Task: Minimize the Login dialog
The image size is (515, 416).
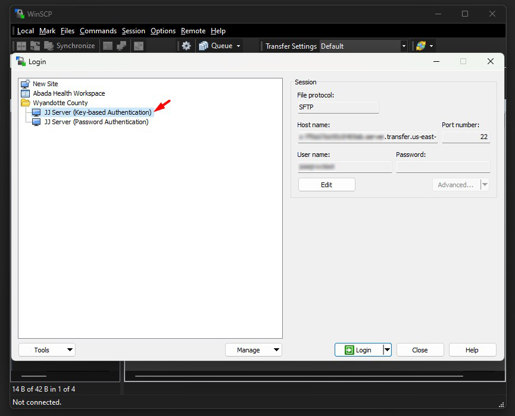Action: pyautogui.click(x=436, y=61)
